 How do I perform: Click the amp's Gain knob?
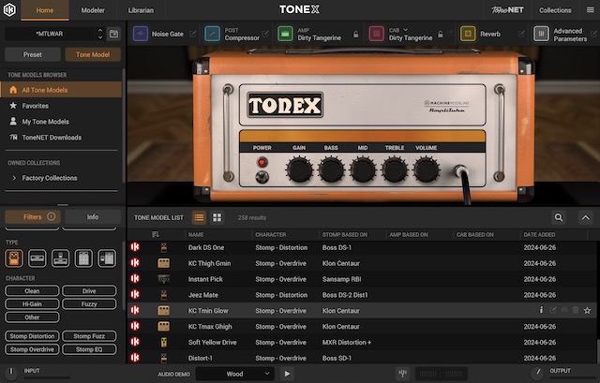tap(299, 169)
